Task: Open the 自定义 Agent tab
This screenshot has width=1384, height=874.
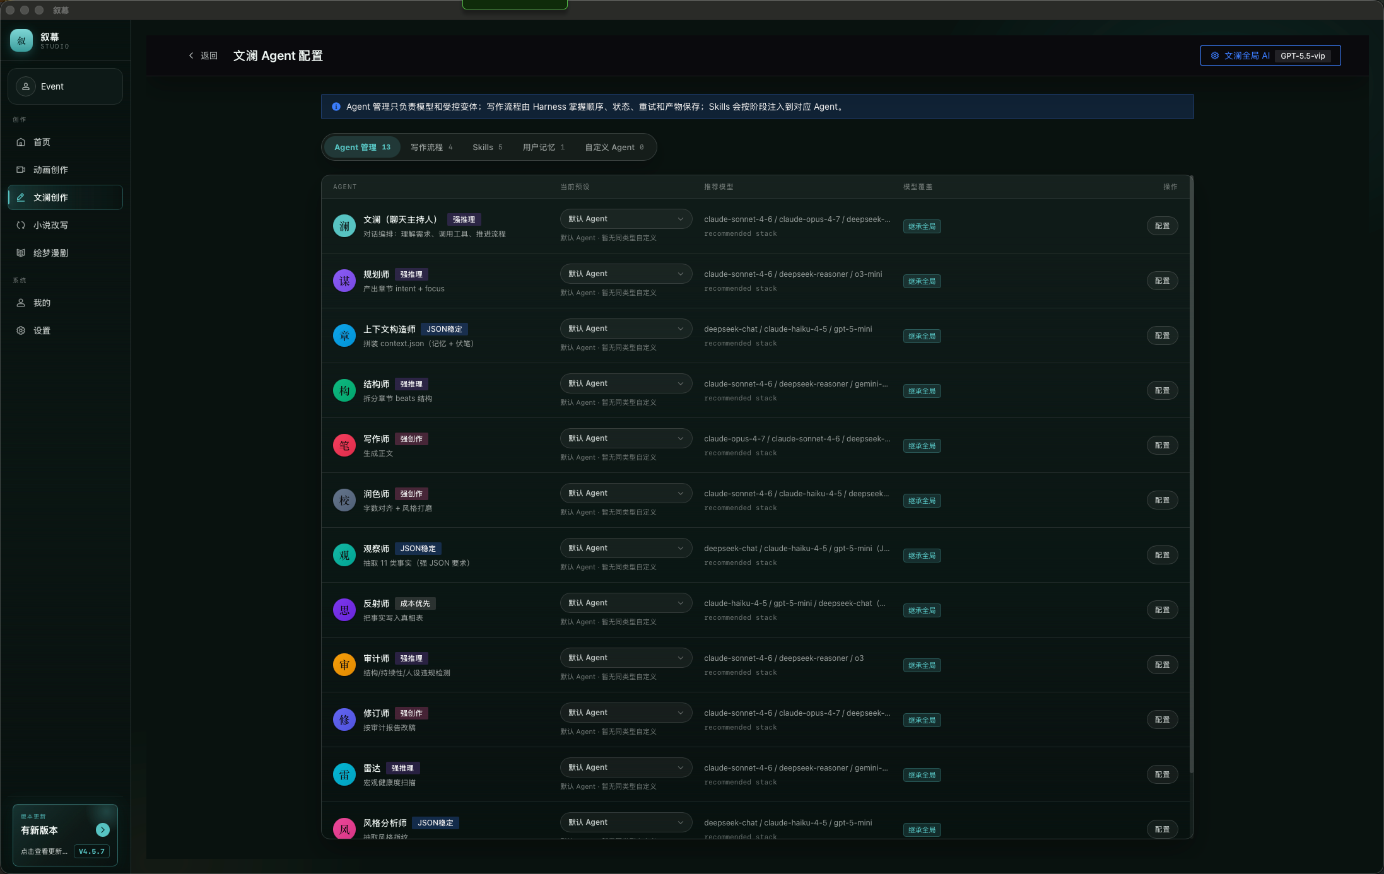Action: click(x=614, y=147)
